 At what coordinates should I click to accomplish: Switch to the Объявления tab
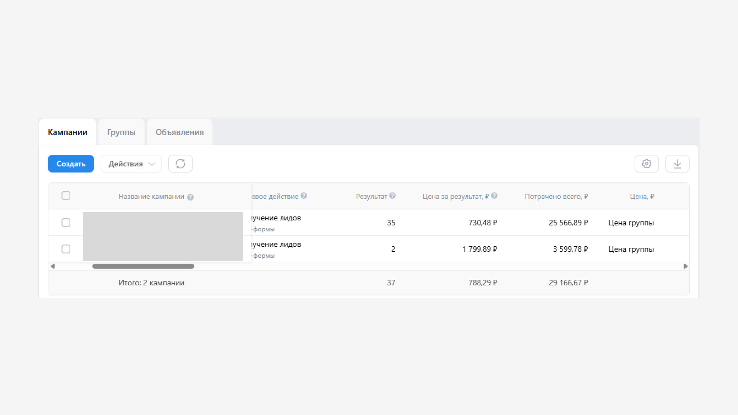[180, 132]
